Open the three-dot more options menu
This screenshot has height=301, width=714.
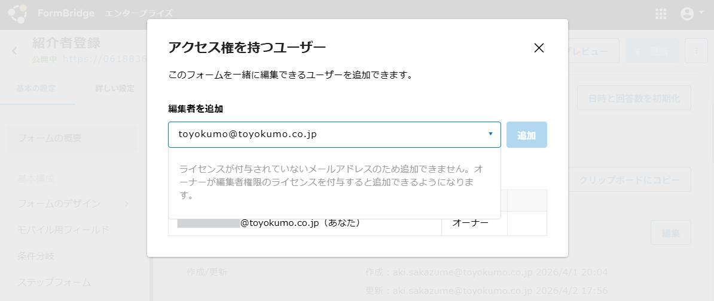[696, 52]
